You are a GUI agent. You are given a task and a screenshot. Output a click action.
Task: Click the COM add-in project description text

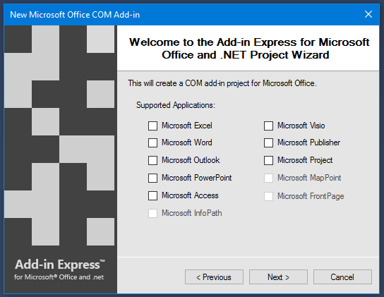pyautogui.click(x=222, y=83)
